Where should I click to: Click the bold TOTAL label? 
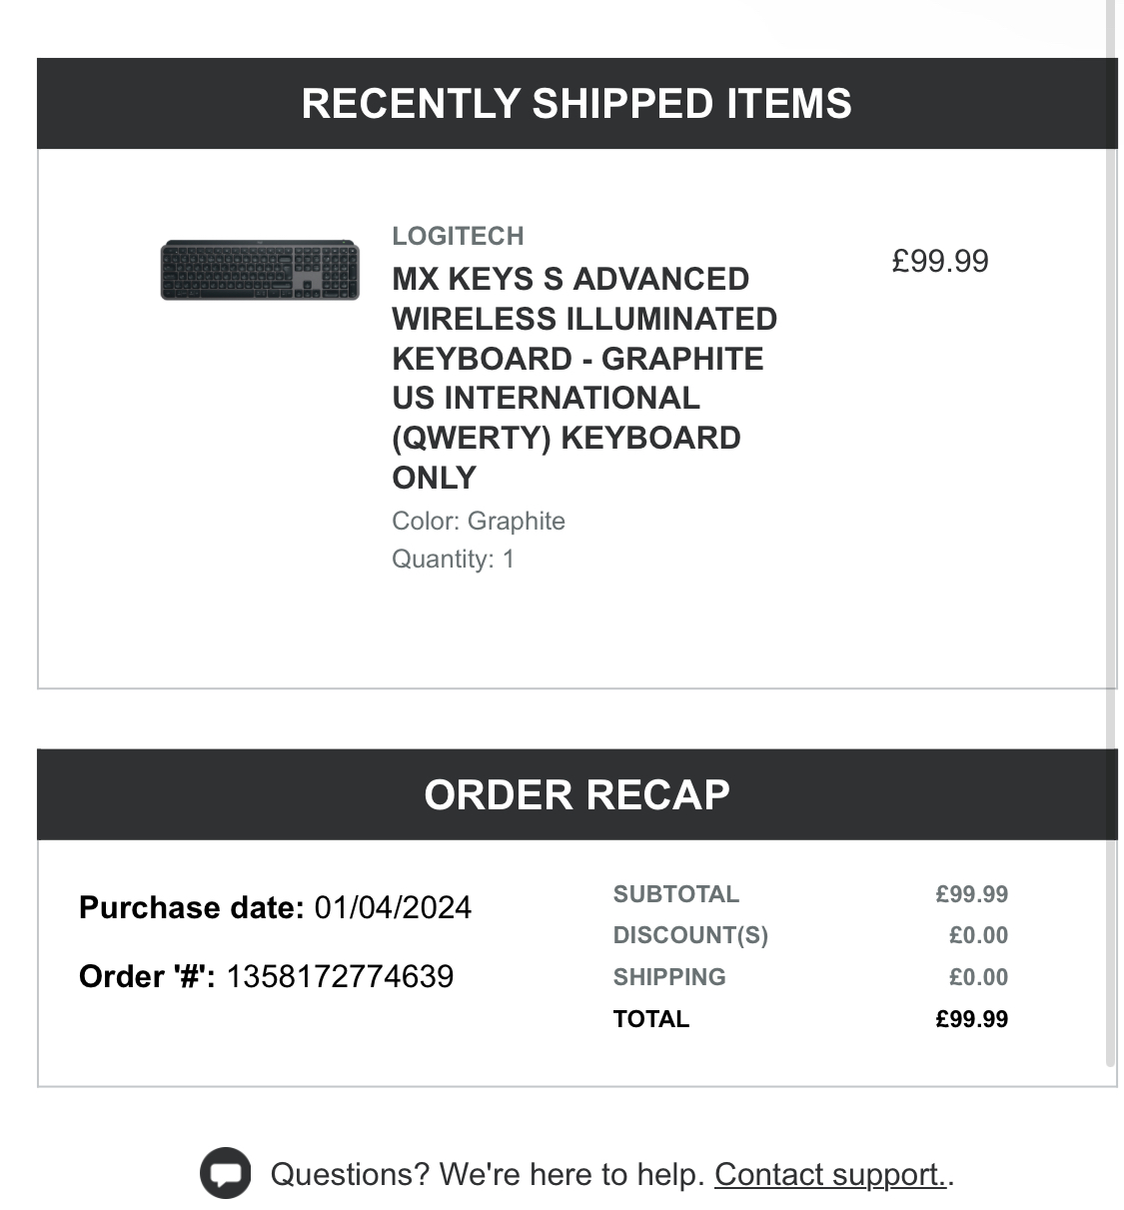click(x=651, y=1019)
